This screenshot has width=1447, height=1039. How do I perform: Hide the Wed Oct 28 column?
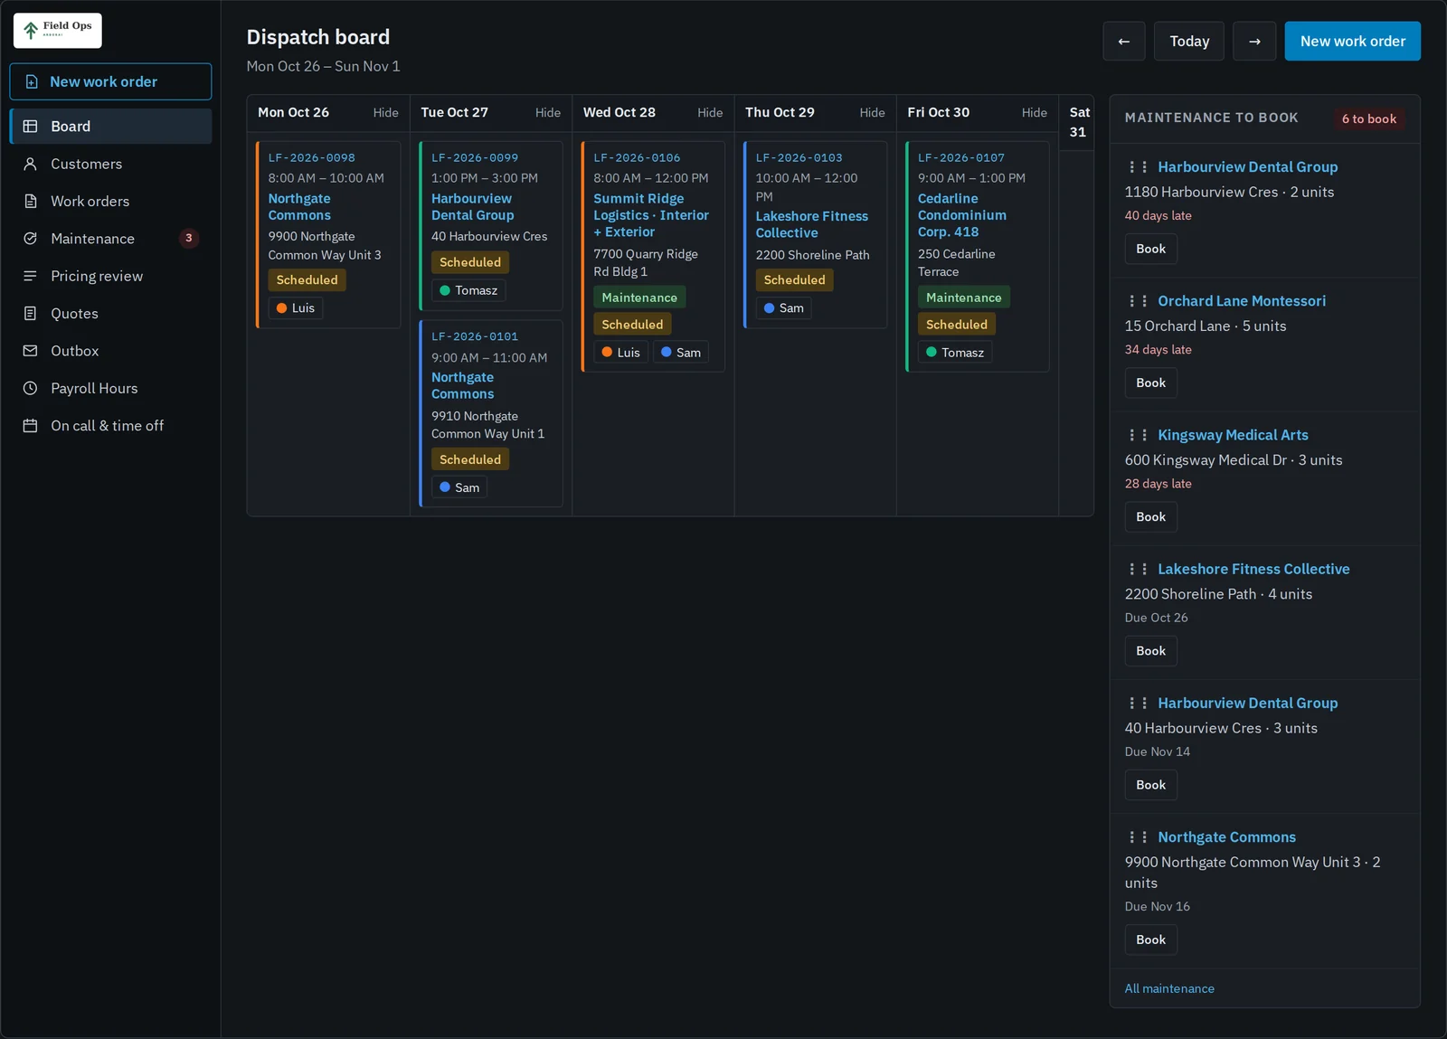tap(710, 113)
